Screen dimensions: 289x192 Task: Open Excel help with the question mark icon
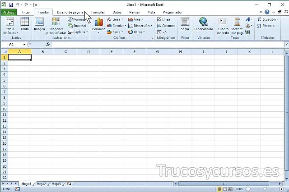coord(267,12)
